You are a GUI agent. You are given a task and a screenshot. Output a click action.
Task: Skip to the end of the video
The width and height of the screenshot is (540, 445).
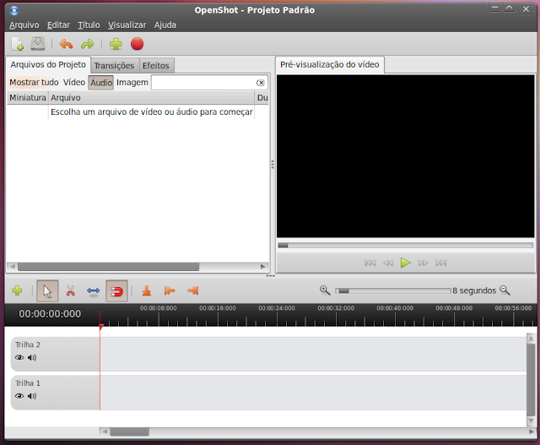click(x=441, y=263)
